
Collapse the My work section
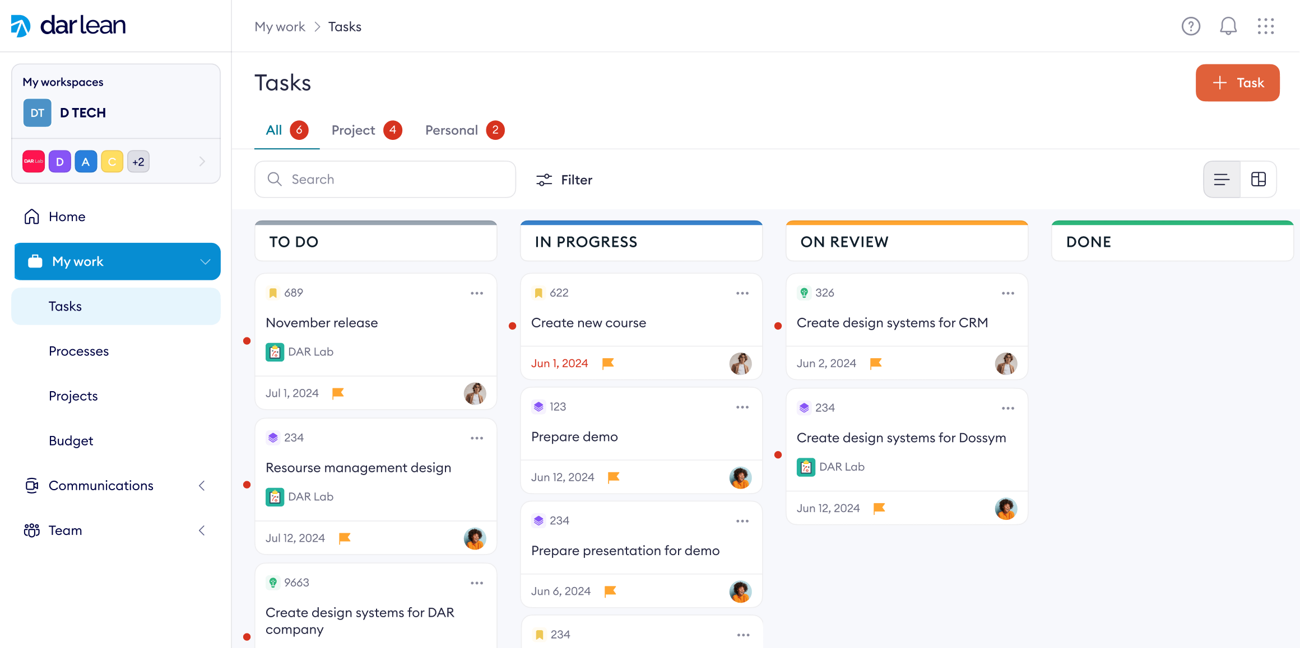(x=205, y=262)
